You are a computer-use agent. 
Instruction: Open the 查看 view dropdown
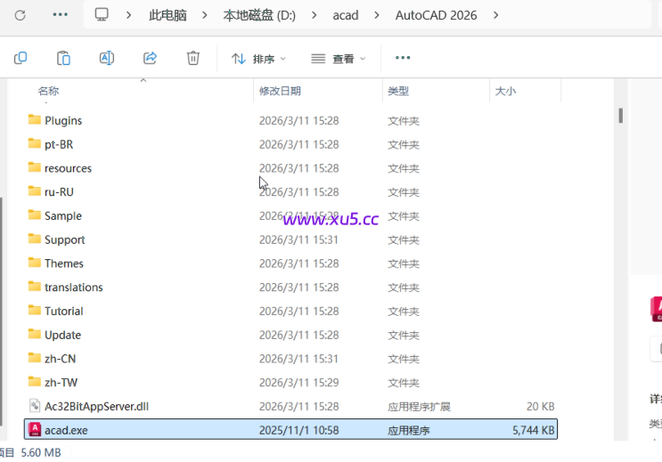pos(339,59)
